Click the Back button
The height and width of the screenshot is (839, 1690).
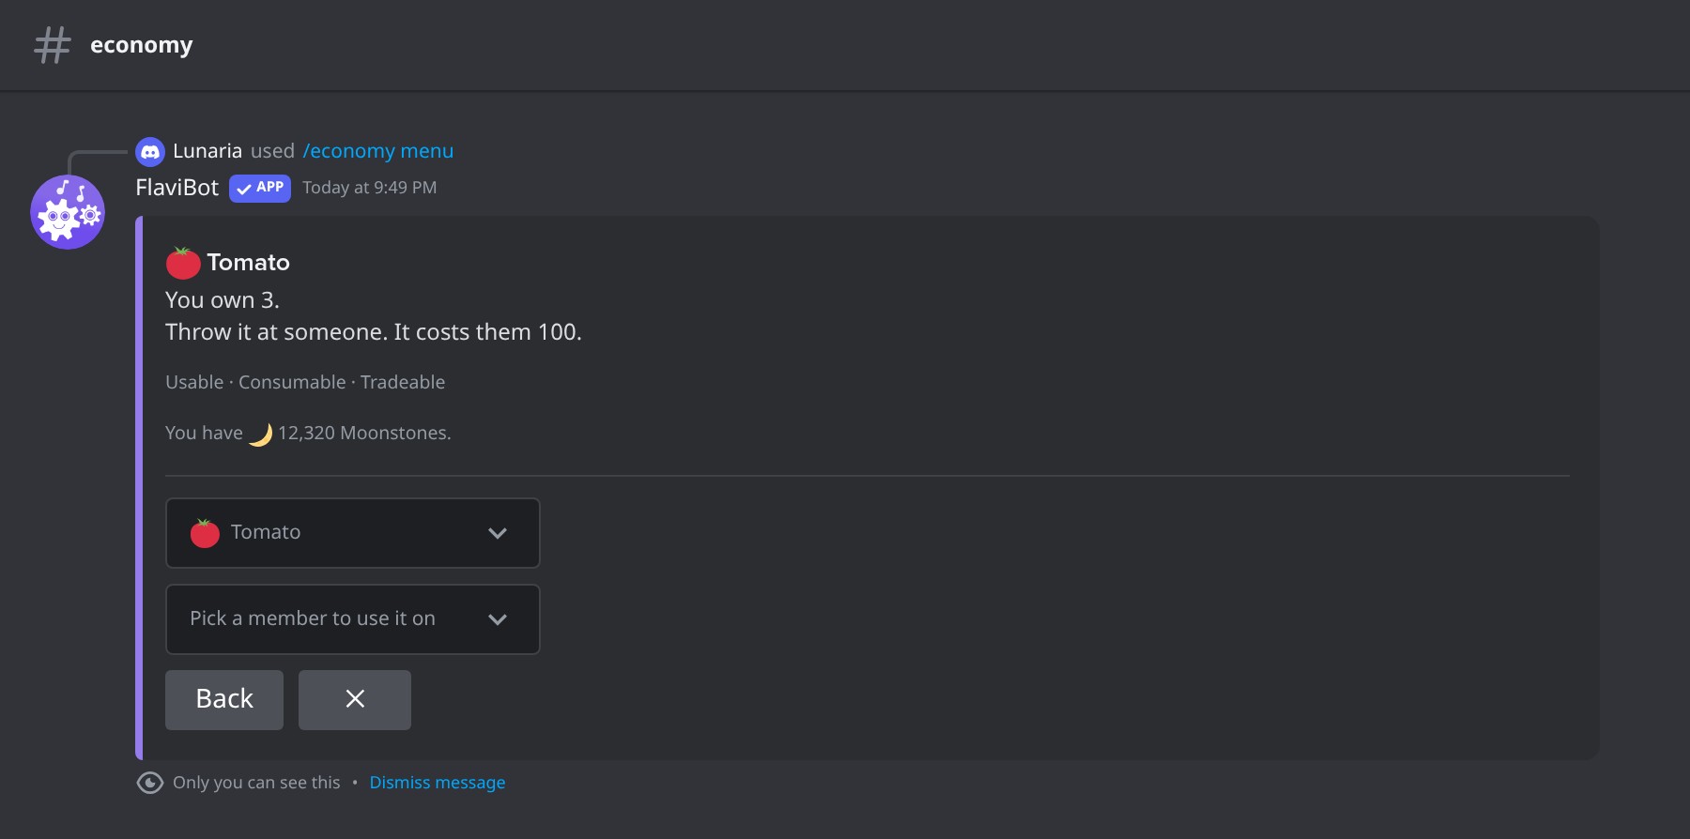pyautogui.click(x=224, y=699)
